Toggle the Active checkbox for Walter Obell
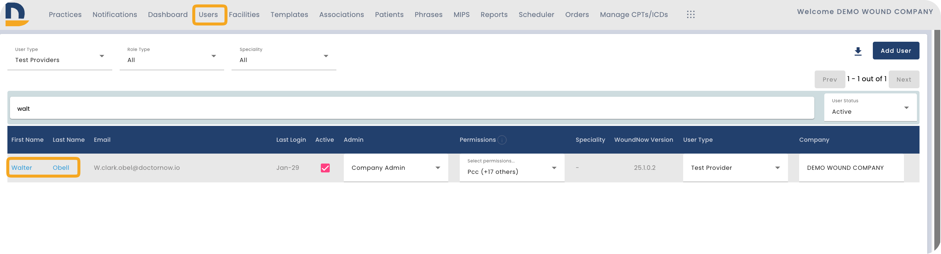This screenshot has width=941, height=254. point(325,168)
